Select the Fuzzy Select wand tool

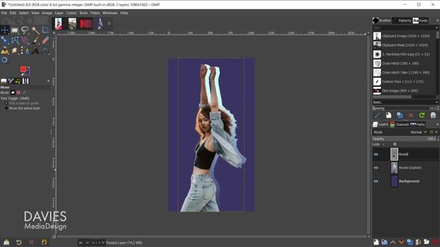[x=35, y=30]
